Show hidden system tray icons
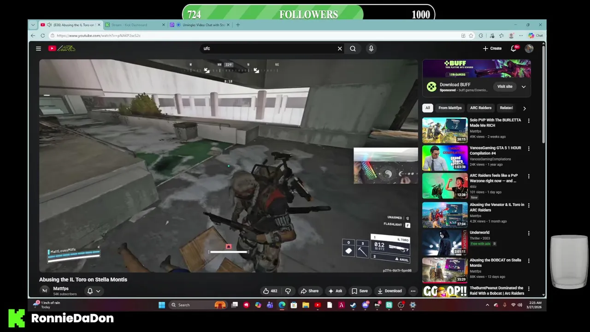This screenshot has width=590, height=332. point(487,305)
